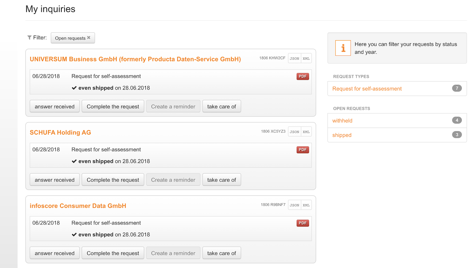
Task: Click take care of for SCHUFA Holding
Action: point(222,180)
